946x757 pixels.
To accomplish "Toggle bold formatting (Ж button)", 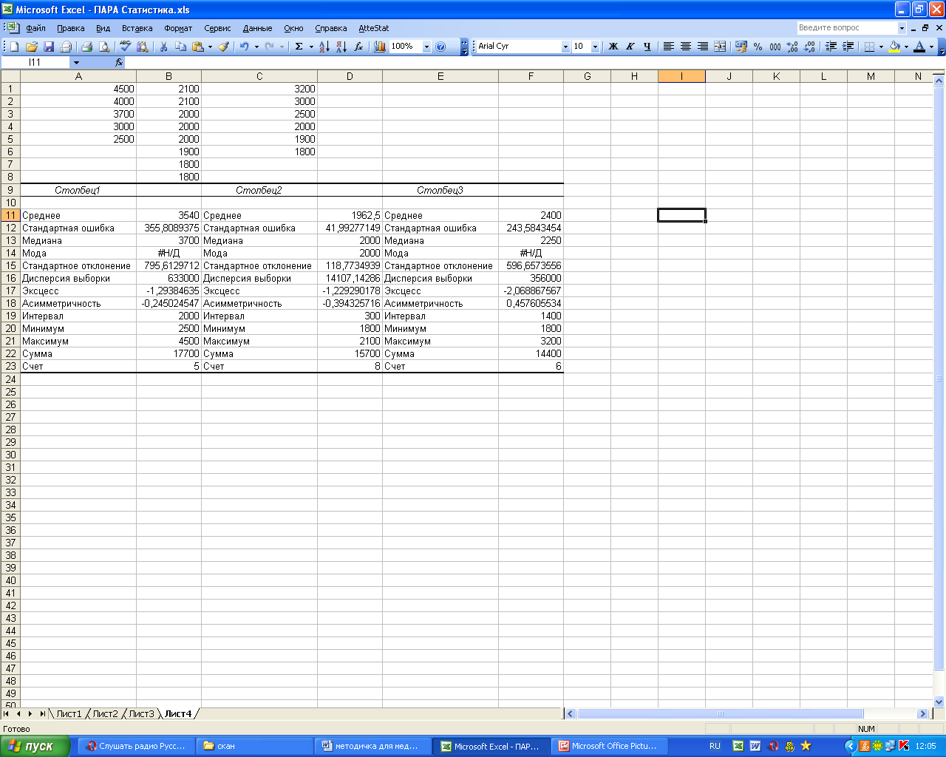I will (x=613, y=47).
